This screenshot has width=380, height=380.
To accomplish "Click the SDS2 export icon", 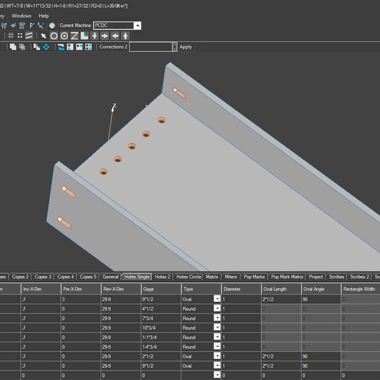I will coord(22,25).
